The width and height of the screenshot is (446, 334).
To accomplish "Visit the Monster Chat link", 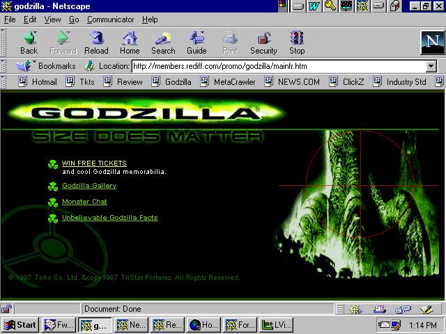I will click(84, 202).
